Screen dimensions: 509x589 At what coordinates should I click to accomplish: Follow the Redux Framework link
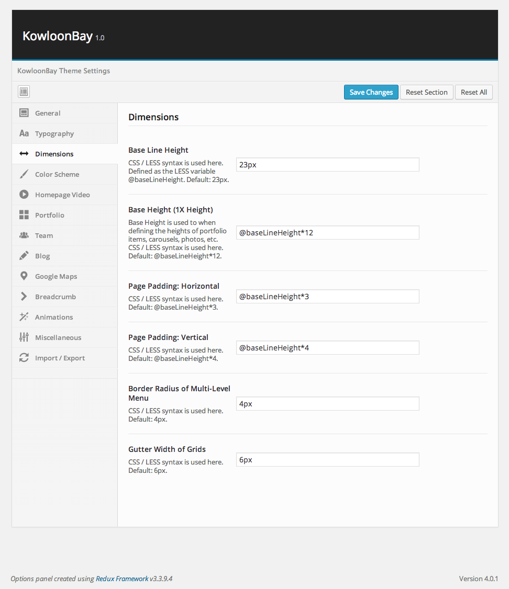(122, 579)
